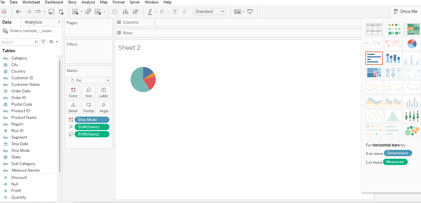Toggle Presentation Mode
Image resolution: width=421 pixels, height=203 pixels.
point(250,11)
